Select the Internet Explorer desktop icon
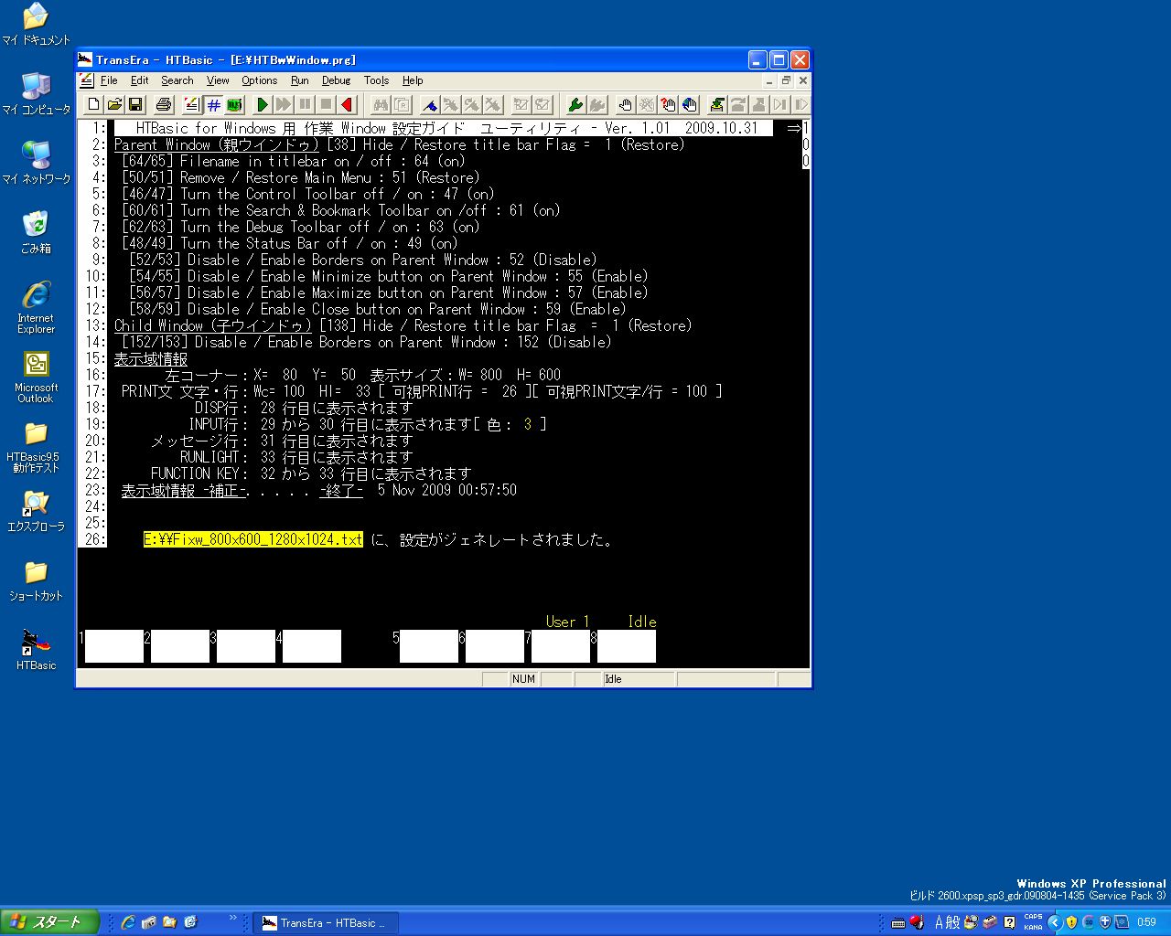 pyautogui.click(x=36, y=308)
